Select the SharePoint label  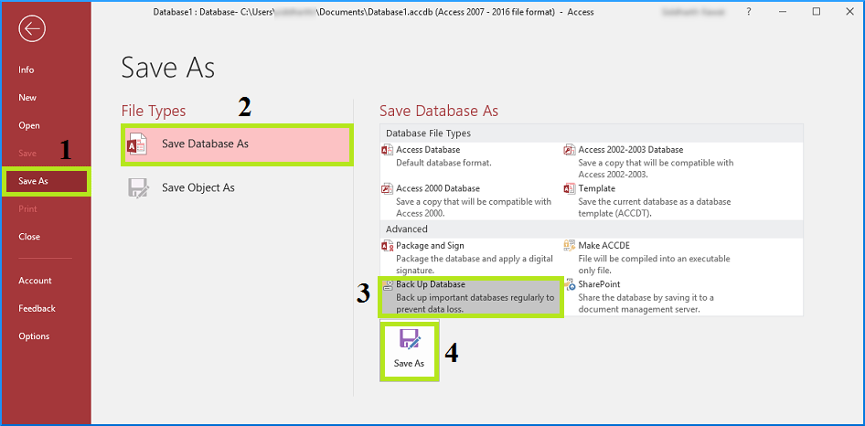tap(599, 284)
